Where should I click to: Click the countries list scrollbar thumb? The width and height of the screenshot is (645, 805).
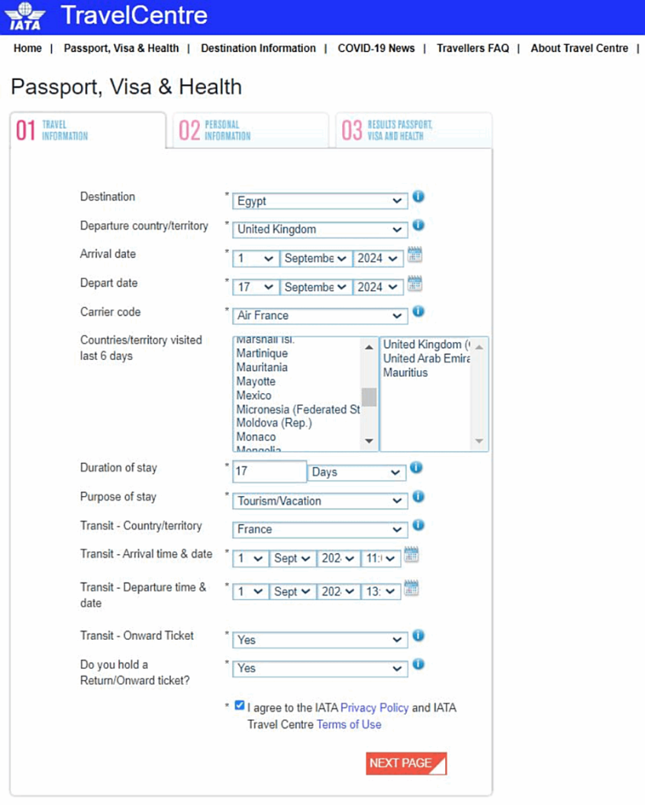click(x=369, y=397)
